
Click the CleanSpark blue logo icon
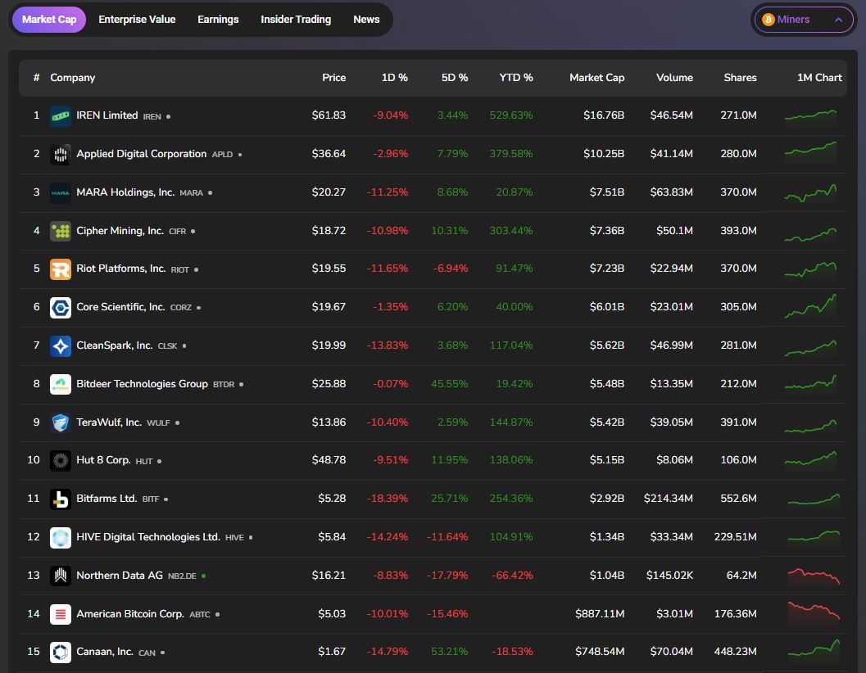(x=61, y=346)
